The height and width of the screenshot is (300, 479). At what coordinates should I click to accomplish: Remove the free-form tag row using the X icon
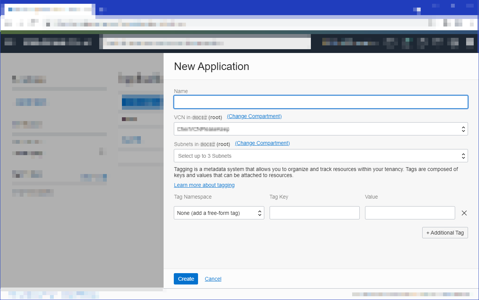464,213
